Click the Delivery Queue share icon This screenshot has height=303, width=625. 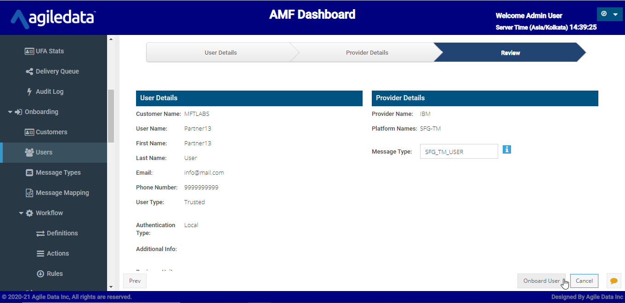tap(29, 71)
